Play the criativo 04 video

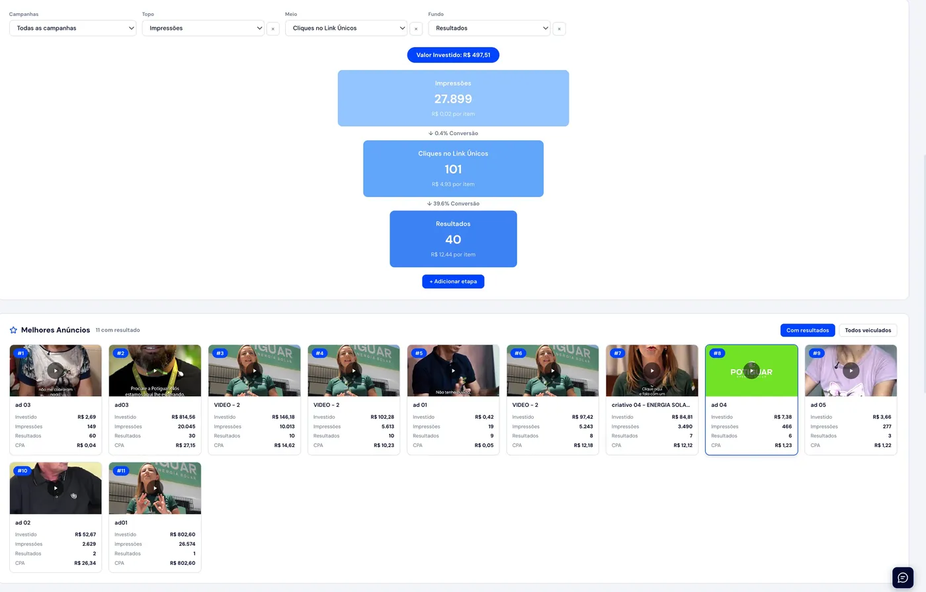click(x=652, y=370)
